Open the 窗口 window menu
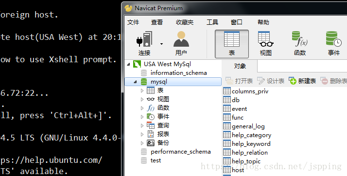 [x=237, y=22]
